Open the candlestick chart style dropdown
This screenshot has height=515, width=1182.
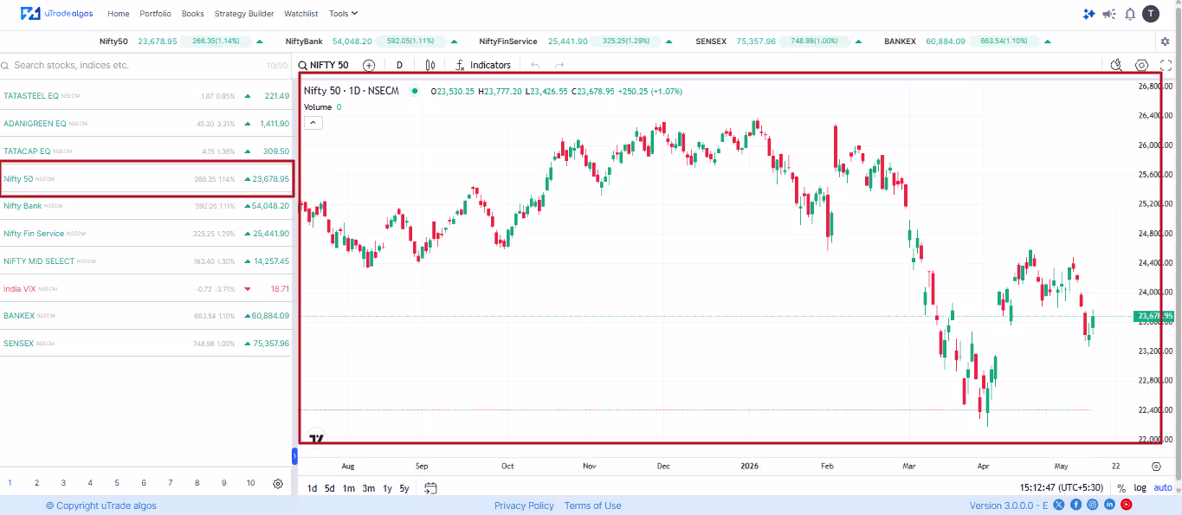(430, 65)
